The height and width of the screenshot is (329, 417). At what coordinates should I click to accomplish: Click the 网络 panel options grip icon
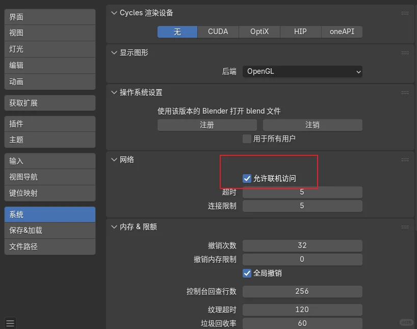click(405, 159)
